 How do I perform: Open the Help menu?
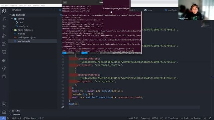(x=43, y=6)
